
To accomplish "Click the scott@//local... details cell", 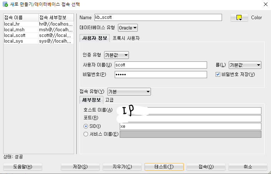I will pos(56,36).
